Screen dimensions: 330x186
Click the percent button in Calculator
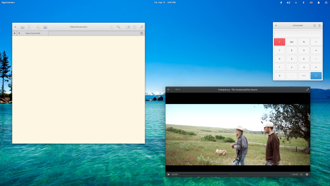(304, 42)
